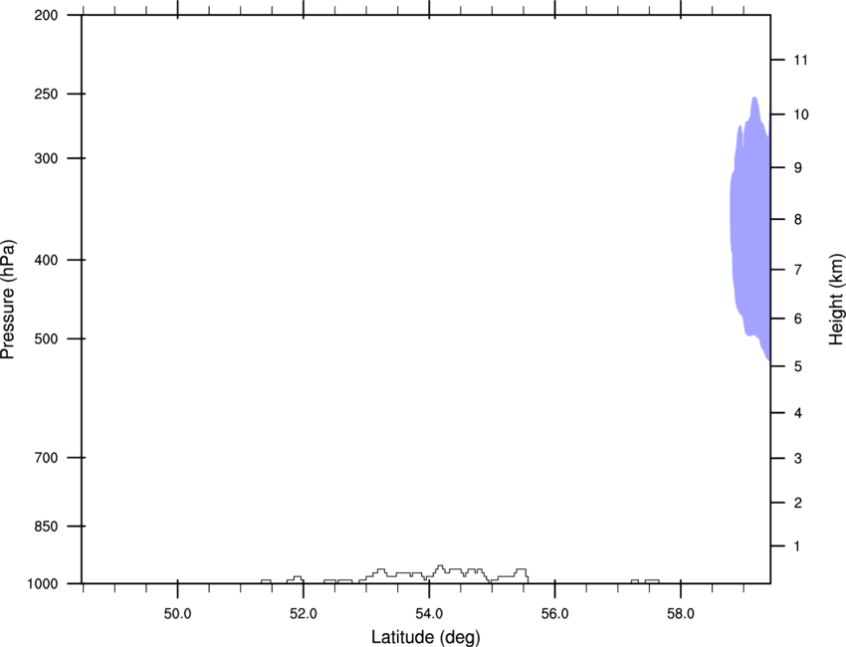
Task: Click the 1000 pressure tick label
Action: point(42,584)
